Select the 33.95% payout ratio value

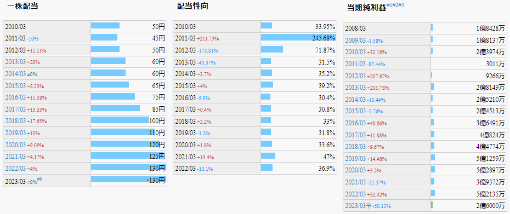pyautogui.click(x=325, y=27)
